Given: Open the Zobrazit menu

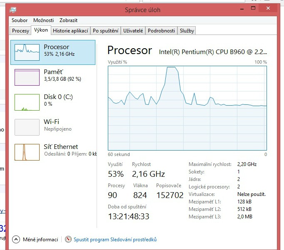Looking at the screenshot, I should [x=68, y=20].
